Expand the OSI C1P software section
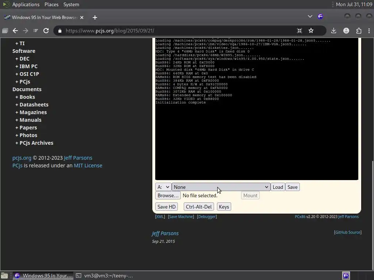374x280 pixels. point(27,74)
